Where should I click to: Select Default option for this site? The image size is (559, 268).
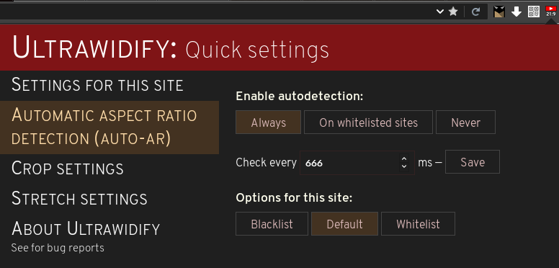click(344, 224)
